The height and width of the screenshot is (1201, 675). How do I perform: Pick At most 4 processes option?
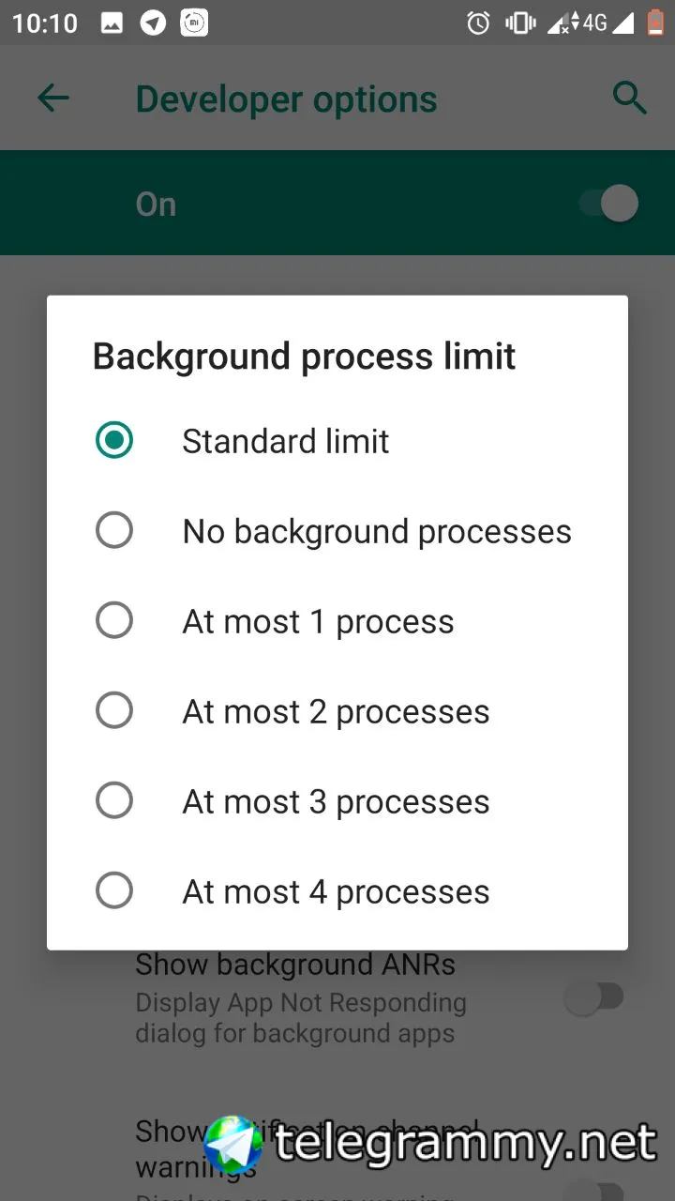(337, 890)
